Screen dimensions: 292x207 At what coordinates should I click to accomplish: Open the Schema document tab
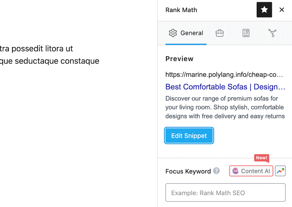pyautogui.click(x=246, y=33)
